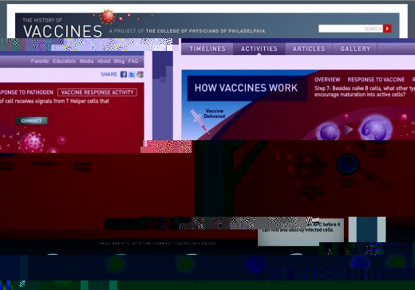Click The College of Physicians of Philadelphia text

(x=205, y=31)
